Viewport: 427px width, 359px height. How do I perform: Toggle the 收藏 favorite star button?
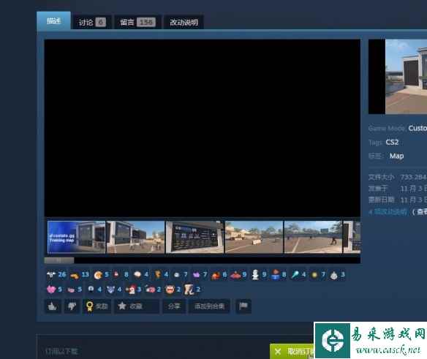point(137,306)
